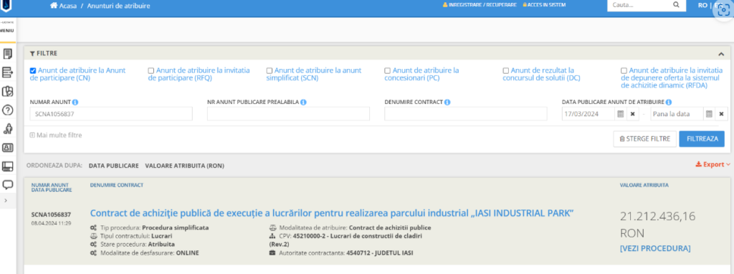Image resolution: width=734 pixels, height=274 pixels.
Task: Open the help question mark sidebar icon
Action: (x=7, y=110)
